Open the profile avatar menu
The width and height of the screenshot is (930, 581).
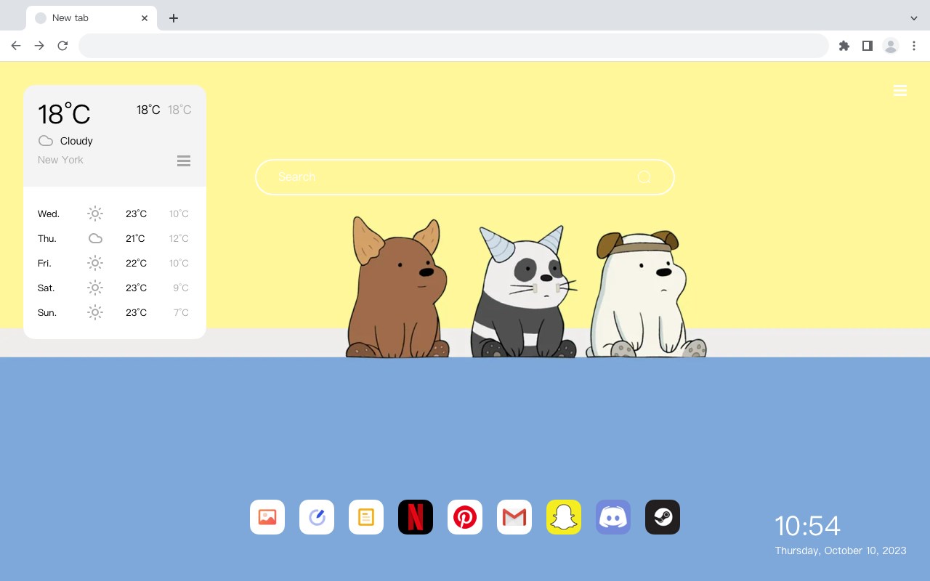(x=891, y=46)
